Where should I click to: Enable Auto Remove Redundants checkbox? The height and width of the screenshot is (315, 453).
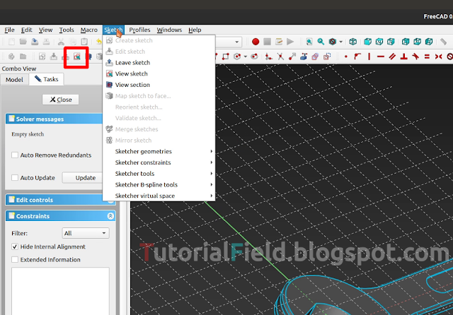tap(15, 155)
